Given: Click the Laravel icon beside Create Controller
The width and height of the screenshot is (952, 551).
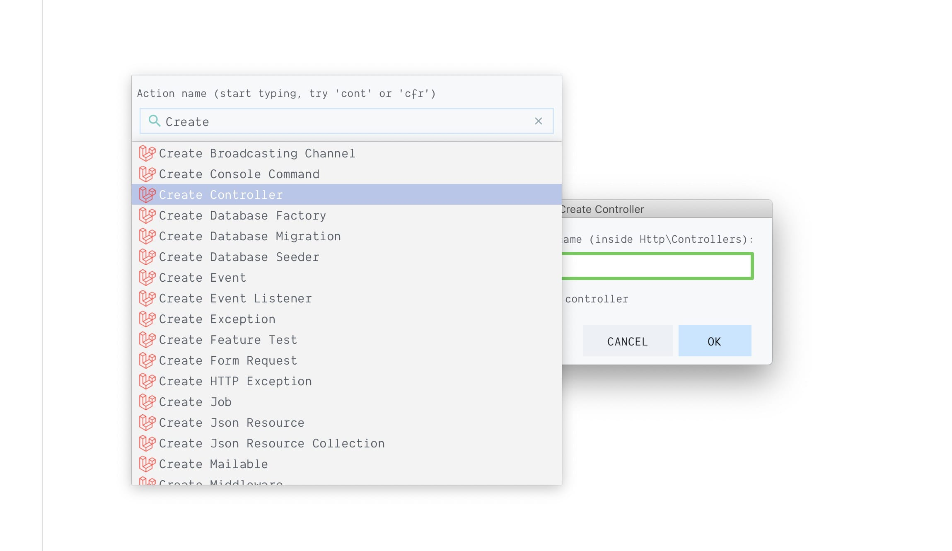Looking at the screenshot, I should [x=147, y=194].
